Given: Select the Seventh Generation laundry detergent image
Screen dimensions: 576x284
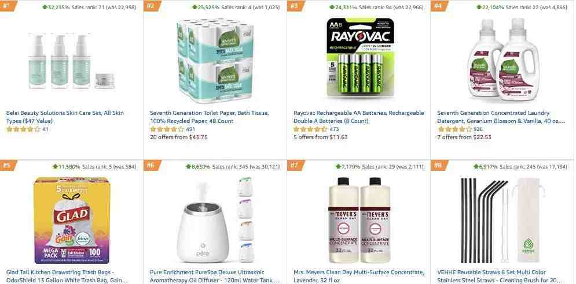Looking at the screenshot, I should pyautogui.click(x=502, y=59).
